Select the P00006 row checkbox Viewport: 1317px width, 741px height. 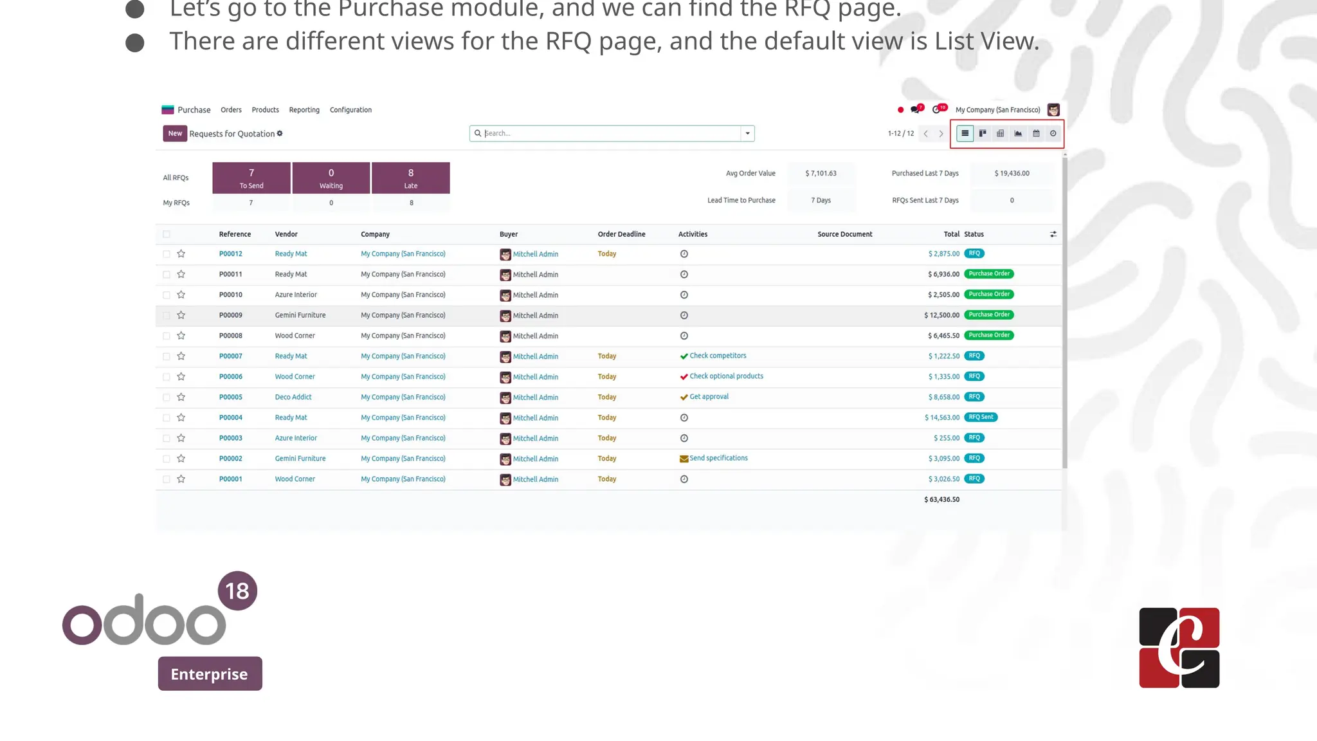[167, 377]
